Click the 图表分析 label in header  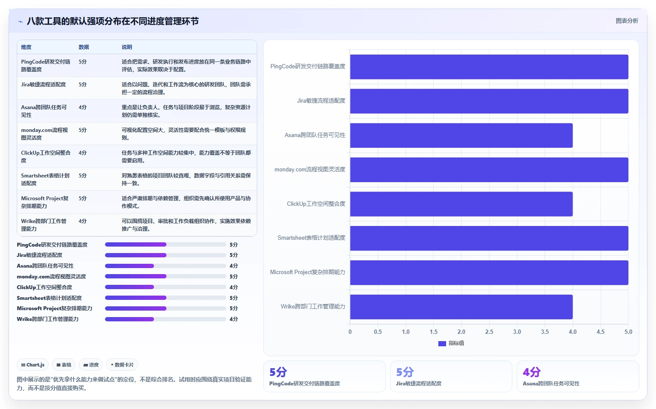(627, 21)
